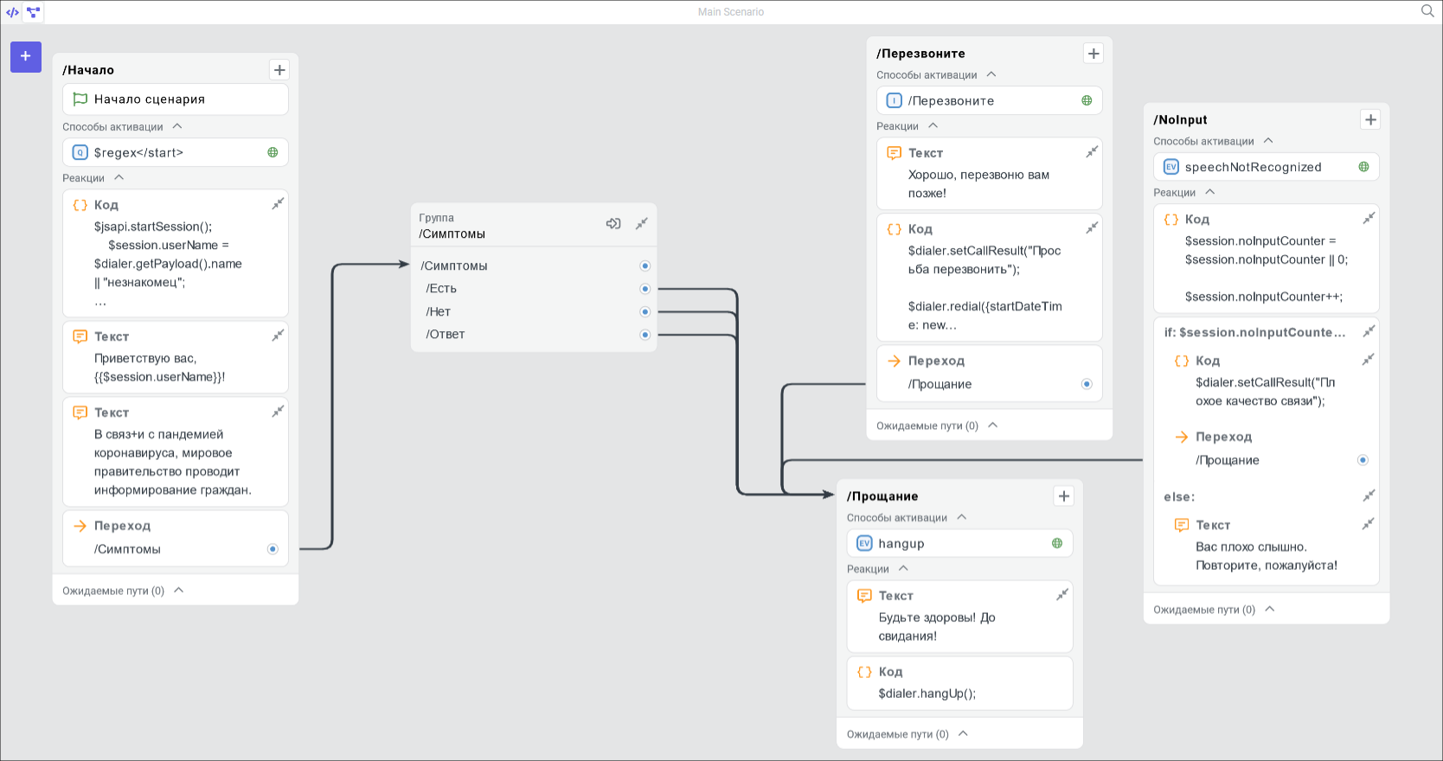Toggle global scope icon on /Перезвоните intent
1443x761 pixels.
[x=1087, y=100]
